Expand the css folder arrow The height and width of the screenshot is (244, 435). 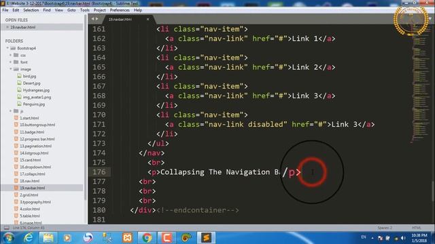(x=11, y=55)
